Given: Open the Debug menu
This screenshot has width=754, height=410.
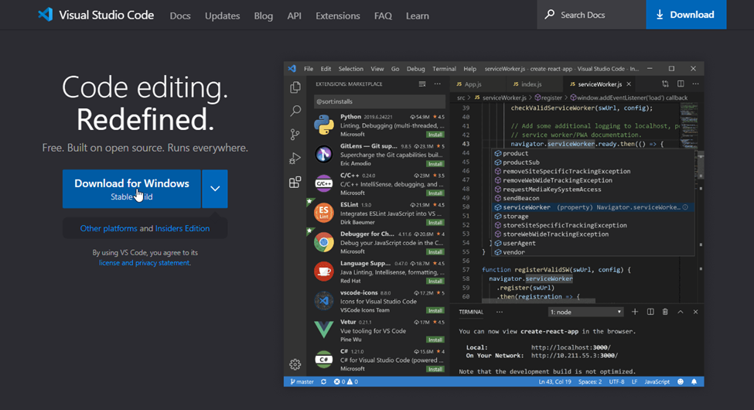Looking at the screenshot, I should coord(415,69).
